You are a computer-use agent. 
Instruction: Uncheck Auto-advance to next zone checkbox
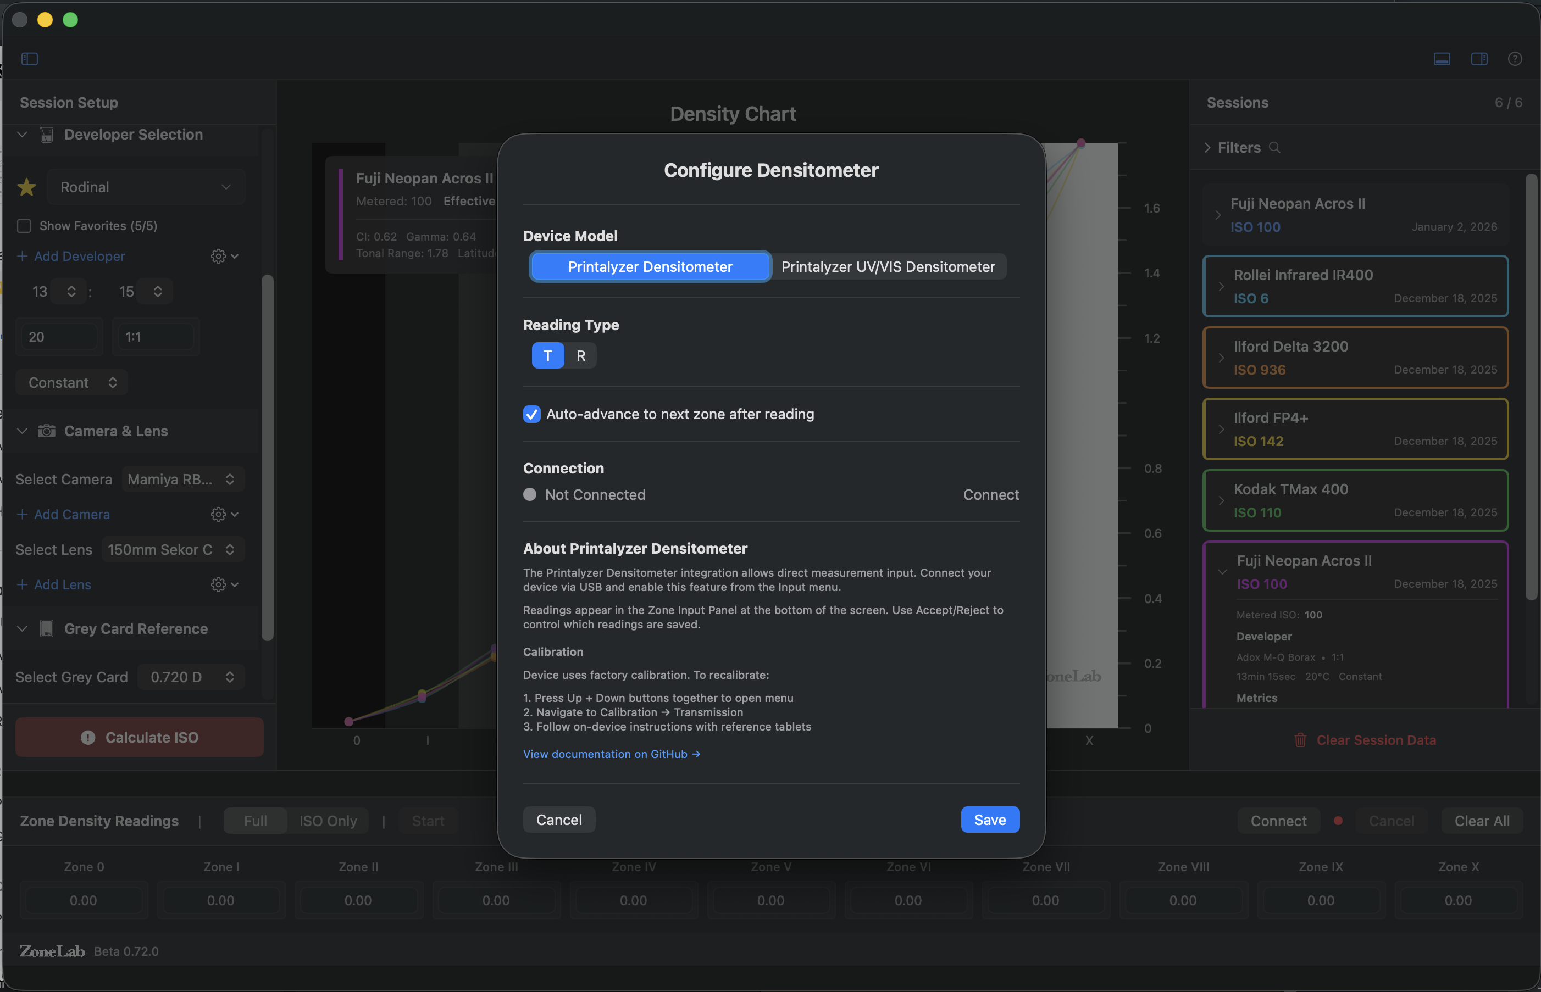pos(532,414)
